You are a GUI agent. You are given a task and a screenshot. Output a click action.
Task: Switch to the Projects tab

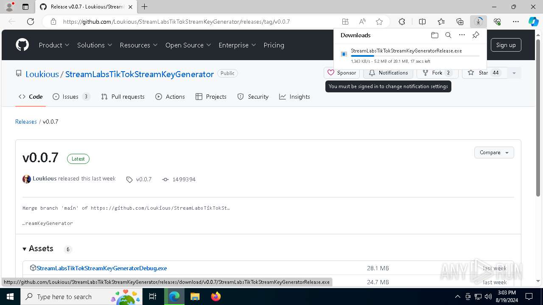(211, 97)
